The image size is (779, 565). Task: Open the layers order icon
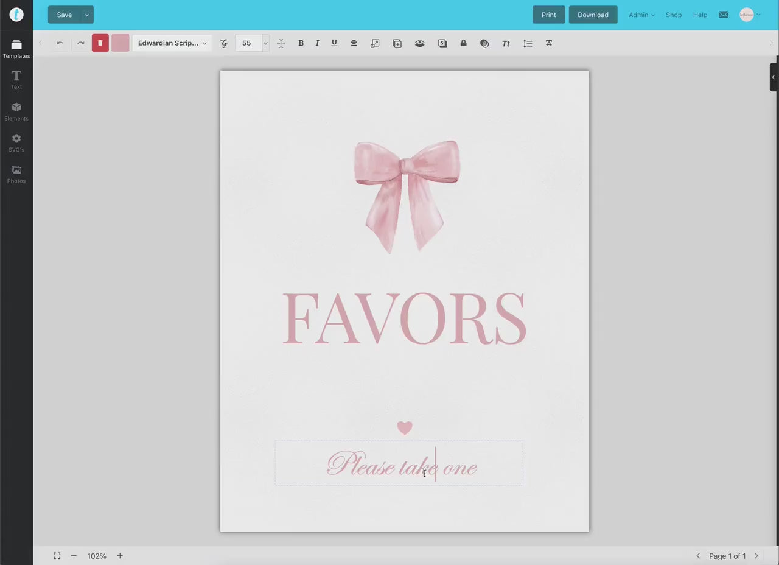pyautogui.click(x=419, y=43)
